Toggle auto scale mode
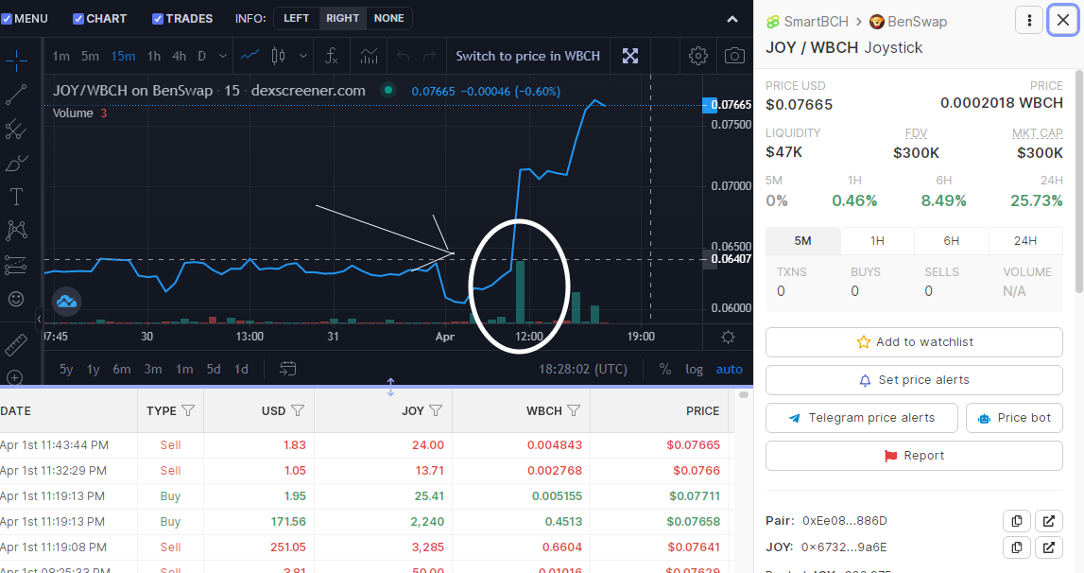 tap(730, 369)
